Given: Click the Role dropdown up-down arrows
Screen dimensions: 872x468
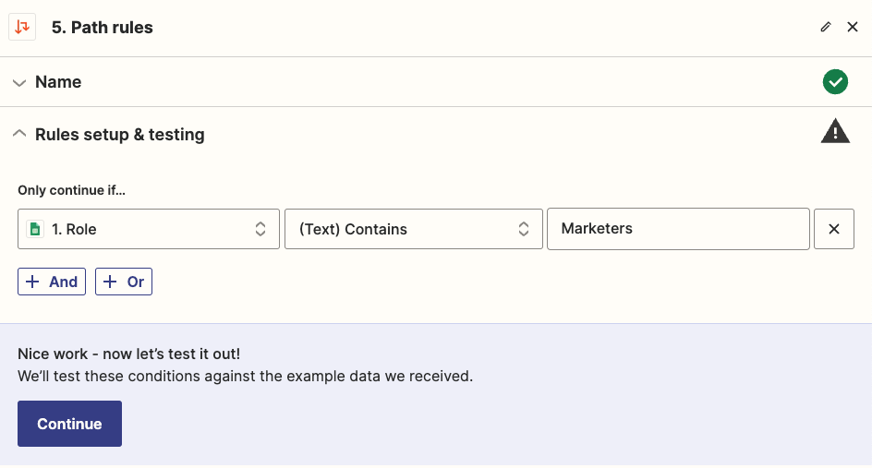Looking at the screenshot, I should pos(260,229).
